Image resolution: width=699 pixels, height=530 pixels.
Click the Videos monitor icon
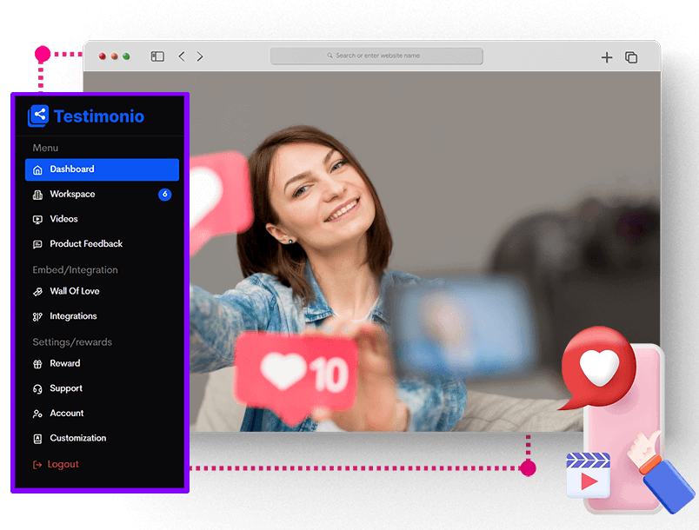[x=37, y=220]
